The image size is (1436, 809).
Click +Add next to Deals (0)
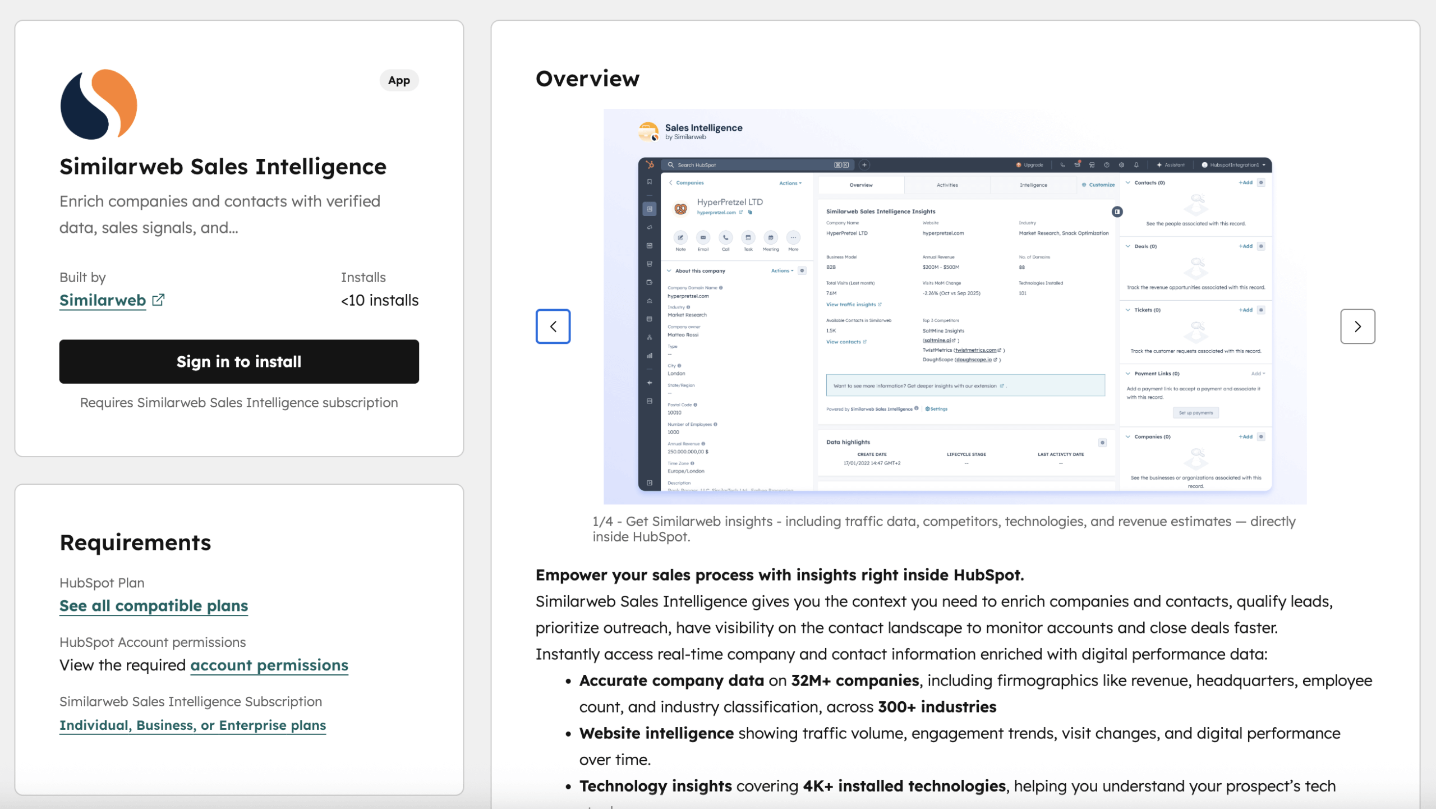pos(1246,246)
